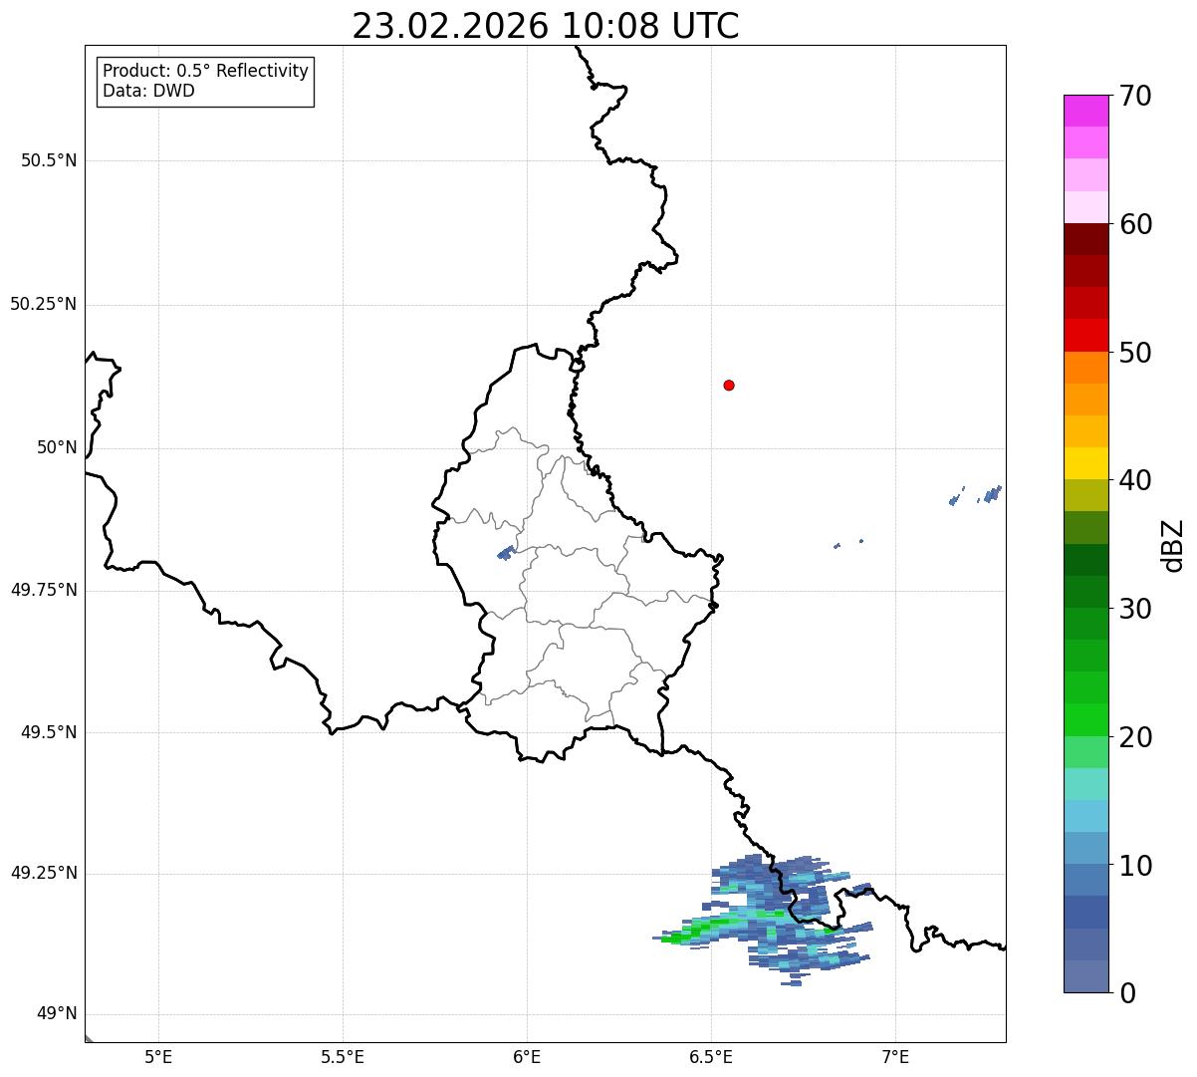Click the colorbar tick label '50'
Screen dimensions: 1197x1077
point(1135,353)
